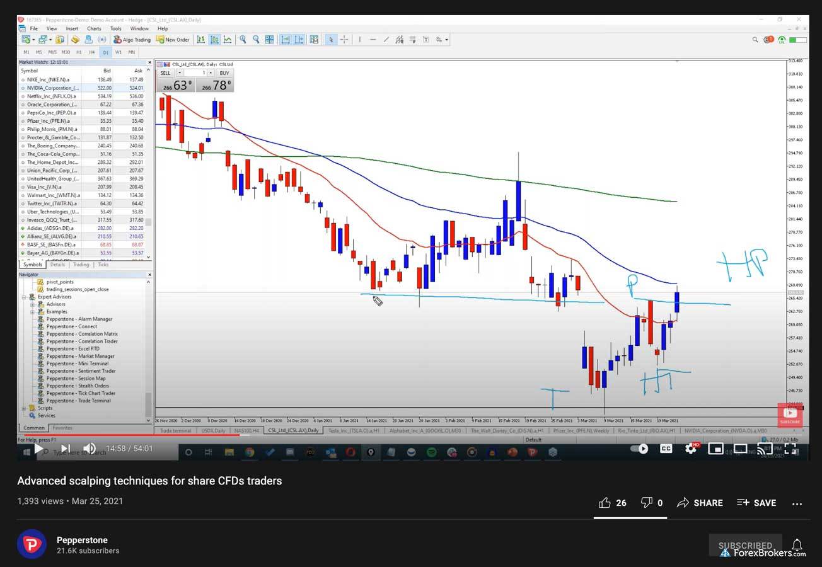Switch chart to candlestick display icon
822x567 pixels.
click(x=214, y=40)
